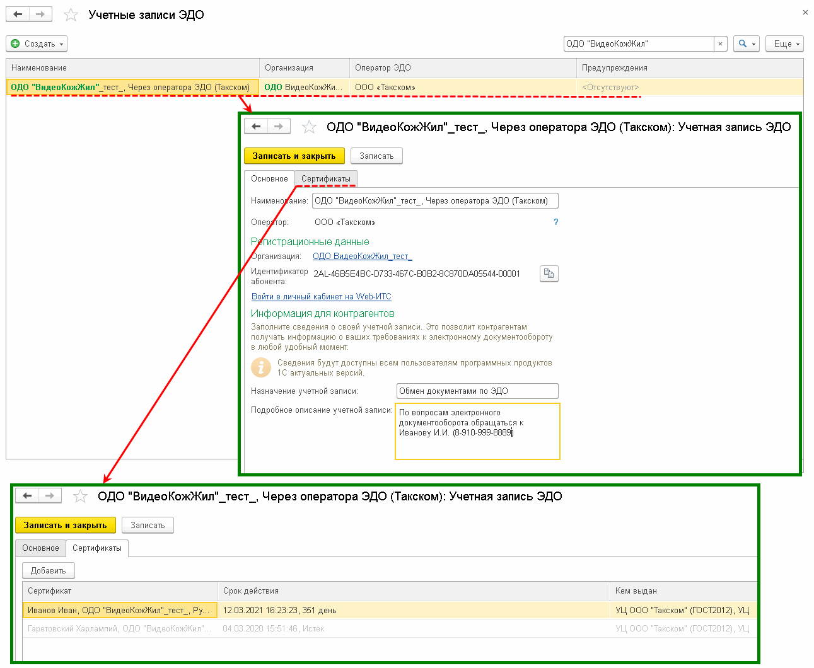Click Записать in the middle form
The width and height of the screenshot is (814, 668).
click(x=376, y=156)
